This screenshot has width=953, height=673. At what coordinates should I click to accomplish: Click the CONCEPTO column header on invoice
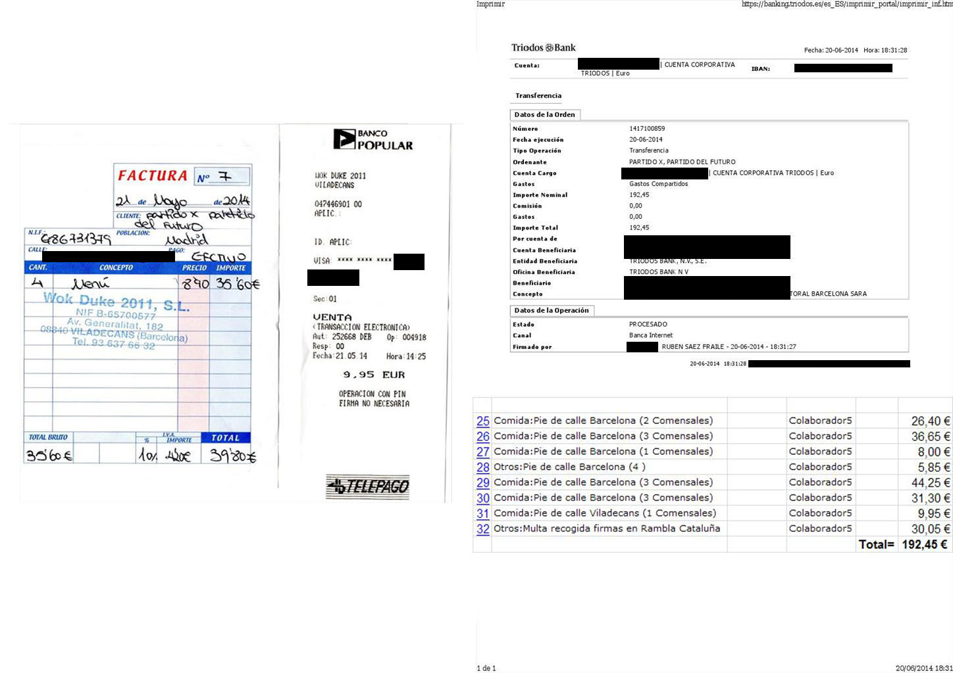(x=116, y=267)
